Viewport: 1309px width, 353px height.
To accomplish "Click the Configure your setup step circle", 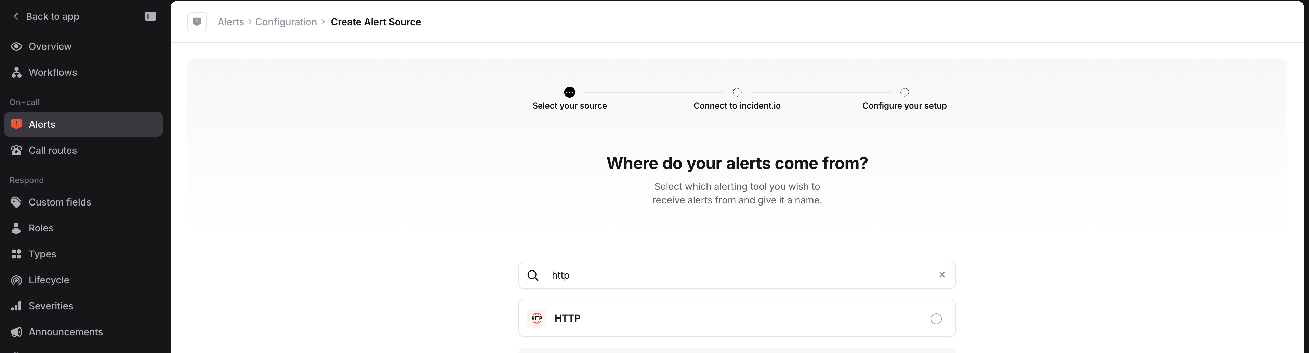I will pos(904,92).
